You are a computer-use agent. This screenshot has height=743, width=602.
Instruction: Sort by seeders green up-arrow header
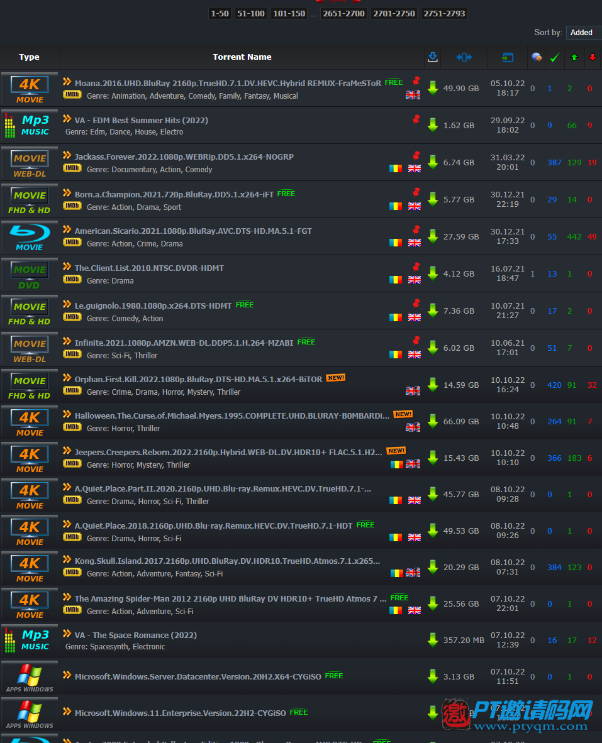[574, 57]
